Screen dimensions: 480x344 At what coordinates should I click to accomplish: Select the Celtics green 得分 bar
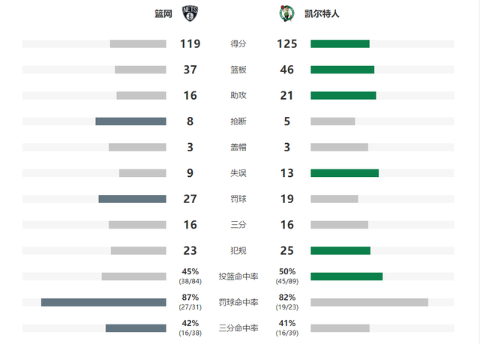340,43
